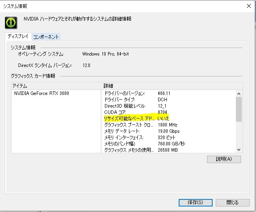Viewport: 256px width, 212px height.
Task: Click the 閉じる button
Action: coord(232,203)
